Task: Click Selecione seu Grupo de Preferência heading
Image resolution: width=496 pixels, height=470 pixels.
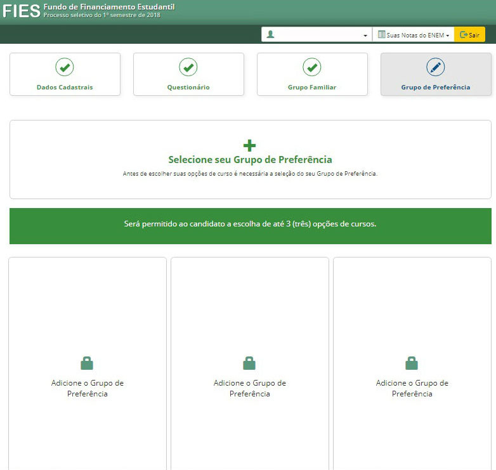Action: tap(250, 160)
